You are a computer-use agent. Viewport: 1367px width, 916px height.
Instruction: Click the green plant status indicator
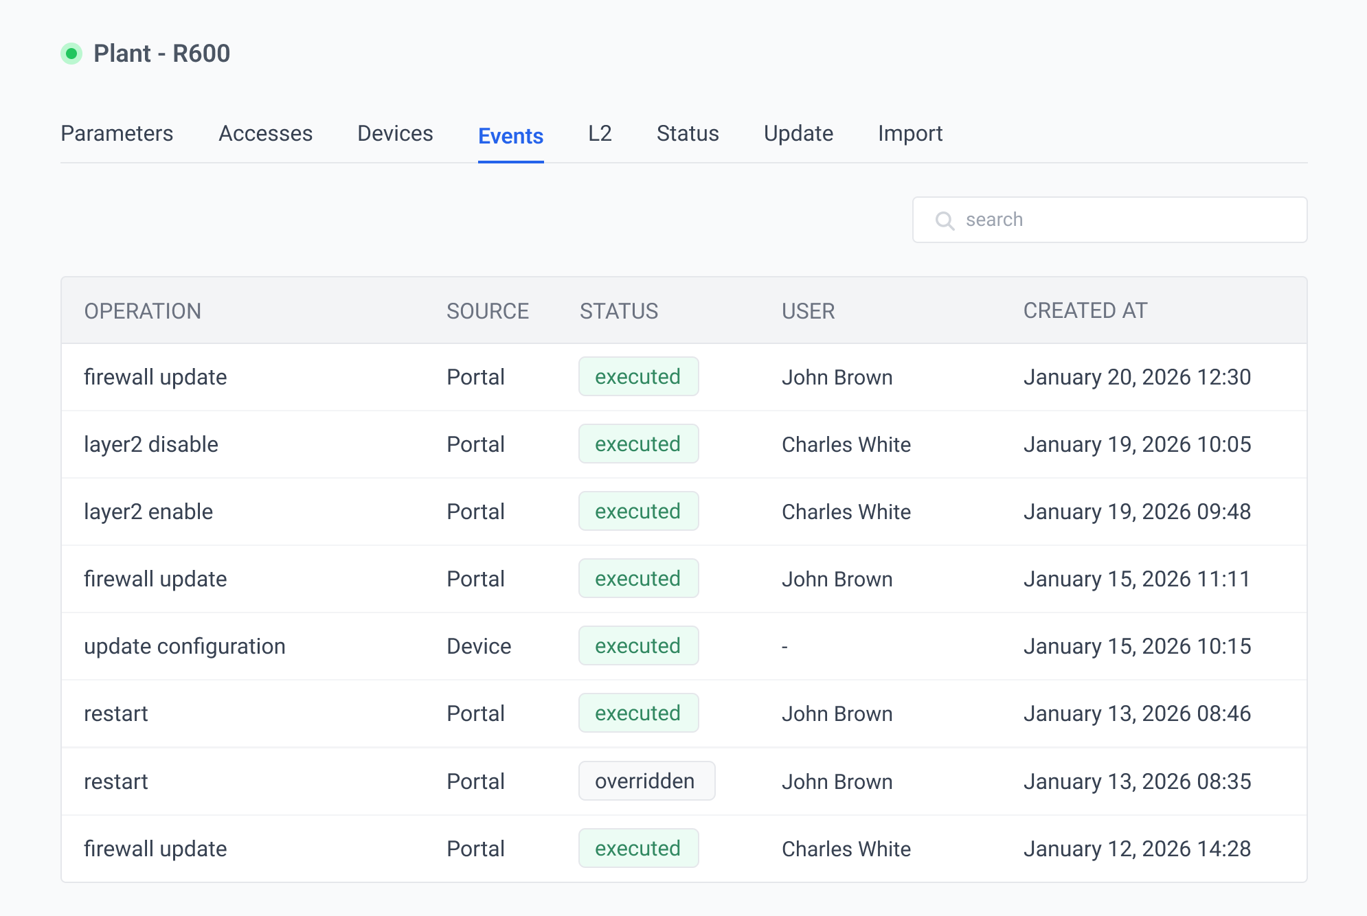pos(71,54)
